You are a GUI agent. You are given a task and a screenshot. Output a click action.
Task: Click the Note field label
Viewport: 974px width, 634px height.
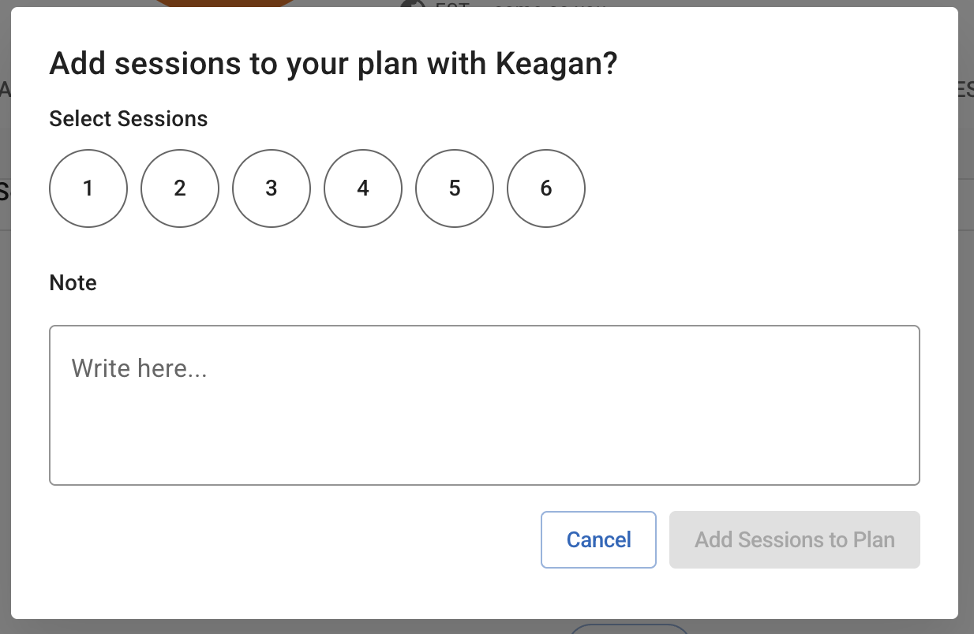[x=73, y=283]
